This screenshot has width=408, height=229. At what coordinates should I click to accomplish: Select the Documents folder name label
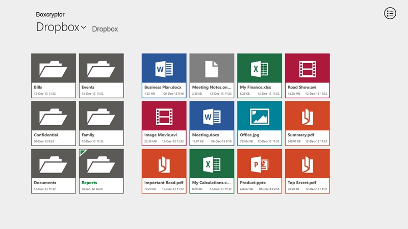pos(45,183)
